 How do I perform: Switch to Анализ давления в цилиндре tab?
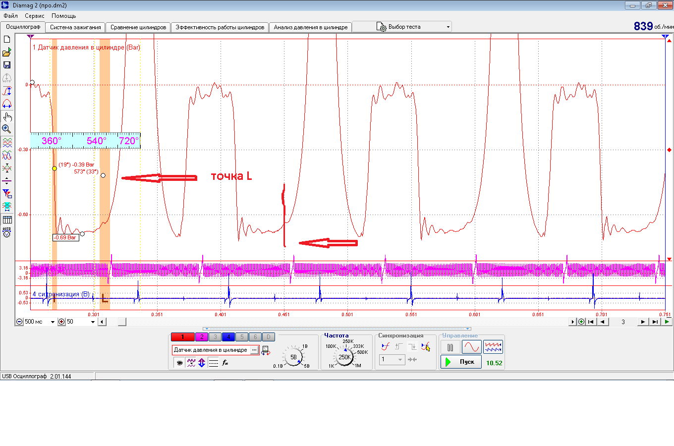[x=311, y=27]
